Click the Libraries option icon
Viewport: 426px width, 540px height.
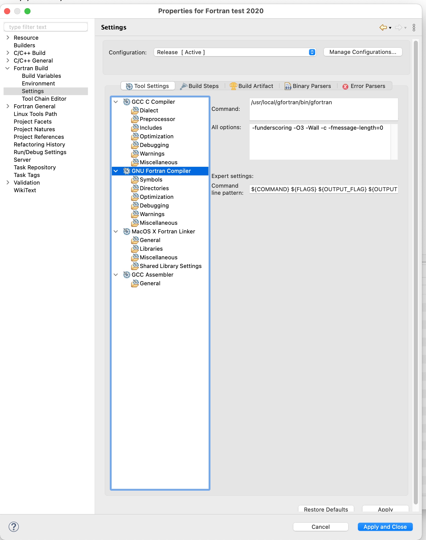coord(135,249)
